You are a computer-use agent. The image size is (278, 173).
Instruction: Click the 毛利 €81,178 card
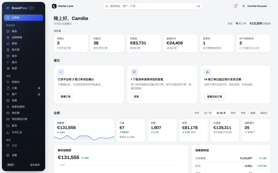tap(193, 130)
